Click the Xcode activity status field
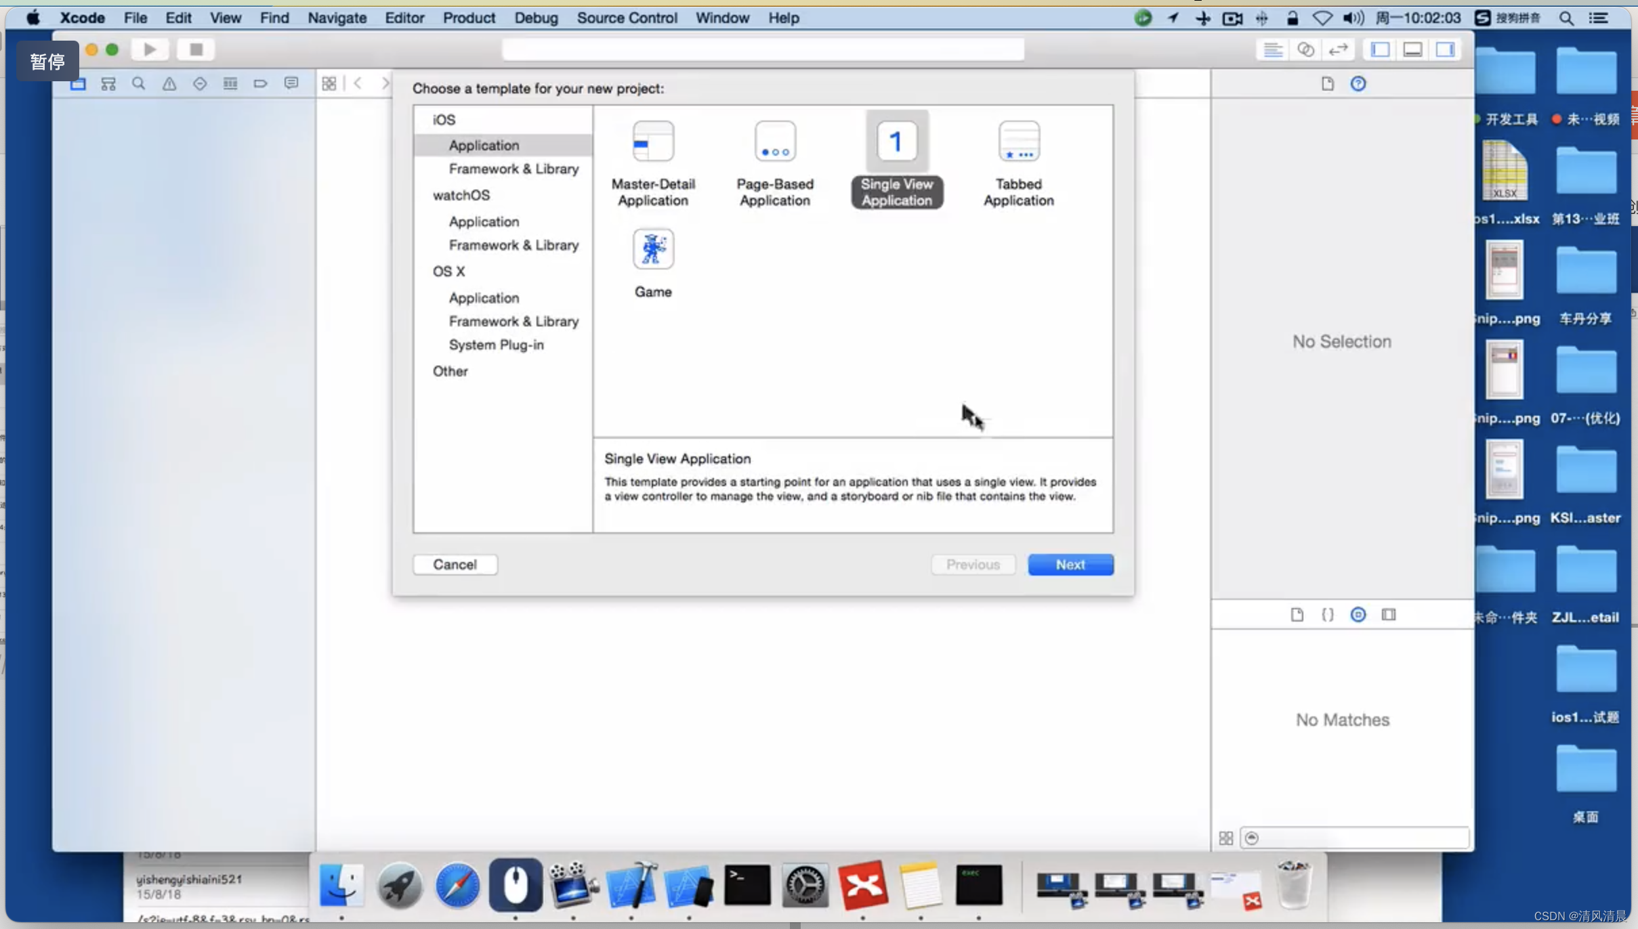The image size is (1638, 929). [763, 49]
